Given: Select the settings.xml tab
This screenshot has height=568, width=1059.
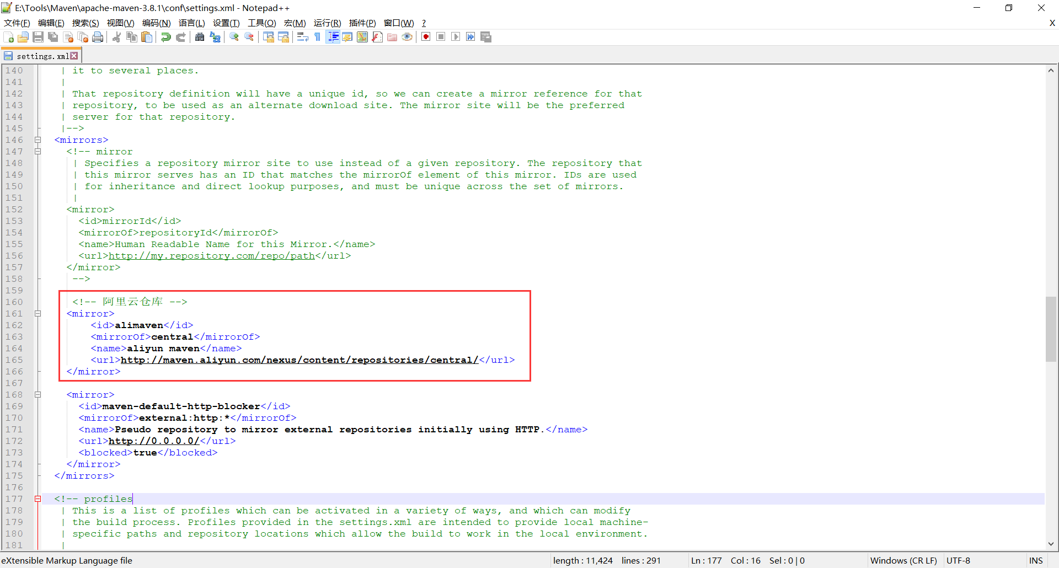Looking at the screenshot, I should (x=42, y=56).
